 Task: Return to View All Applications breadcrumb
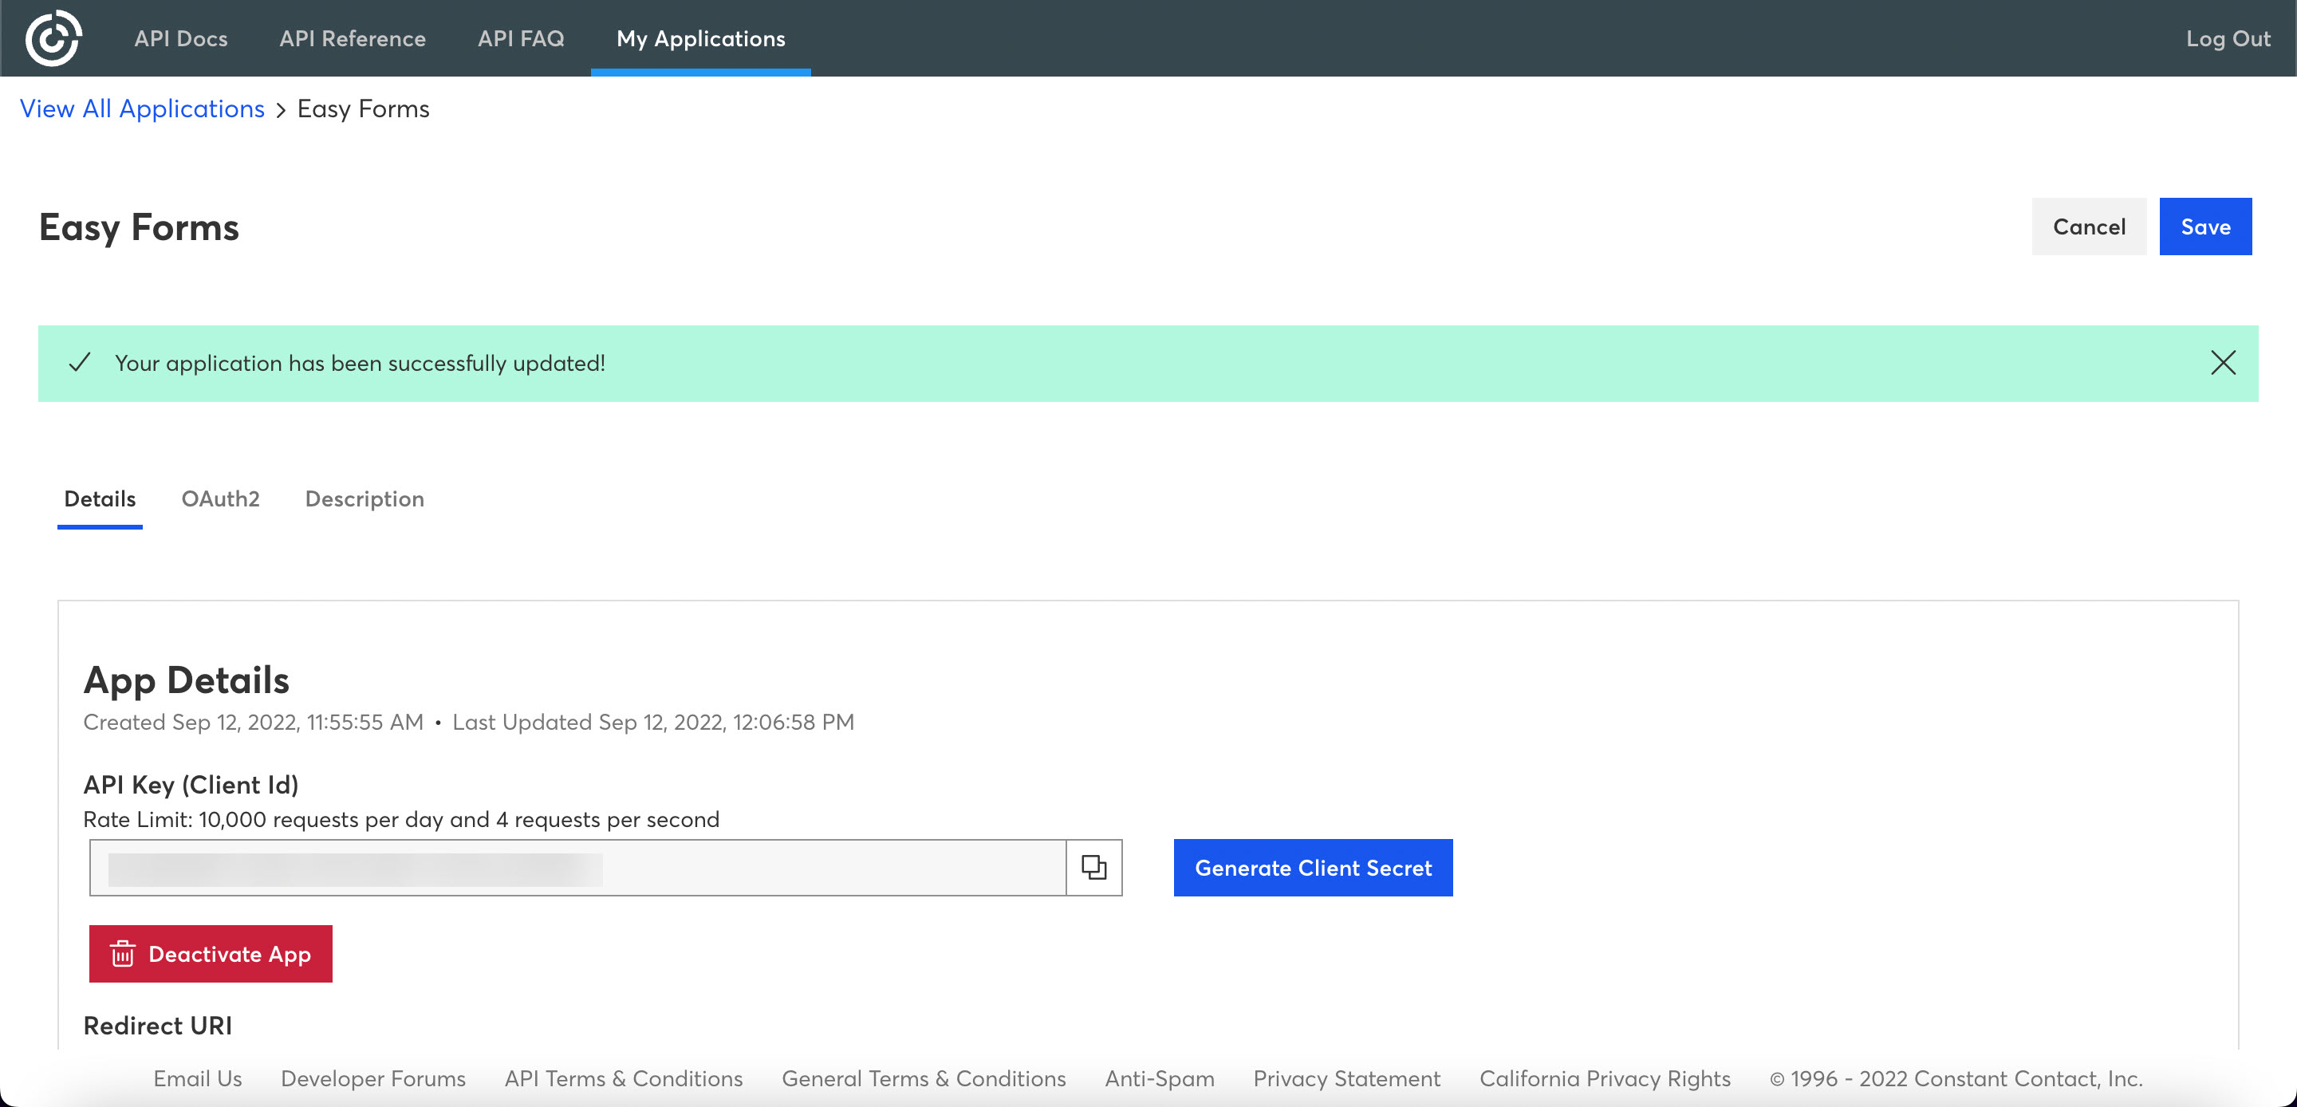tap(142, 108)
